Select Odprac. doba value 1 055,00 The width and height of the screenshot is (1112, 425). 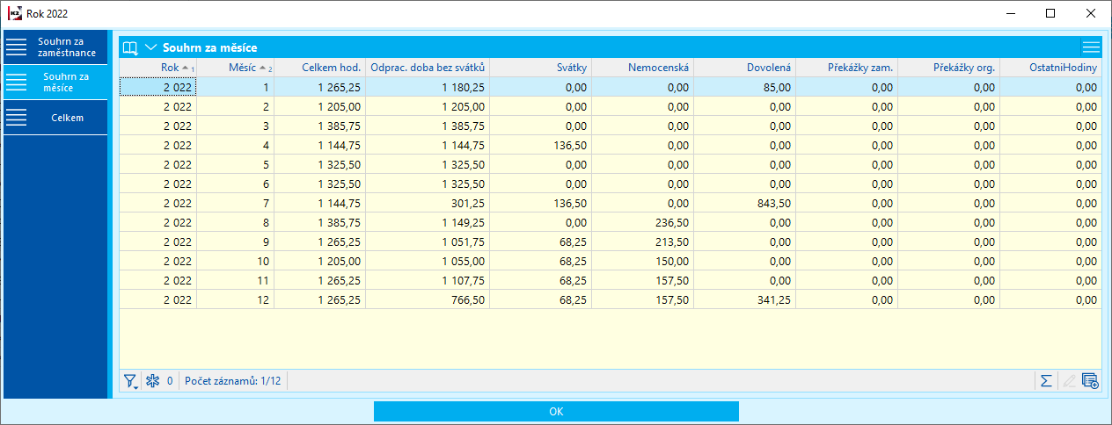(x=428, y=261)
